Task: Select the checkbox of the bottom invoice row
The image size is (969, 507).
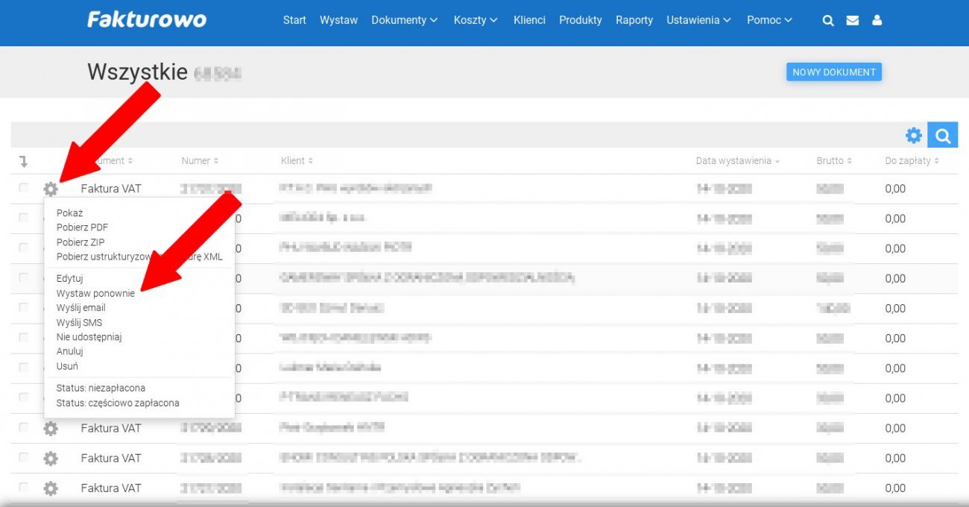Action: pyautogui.click(x=24, y=488)
